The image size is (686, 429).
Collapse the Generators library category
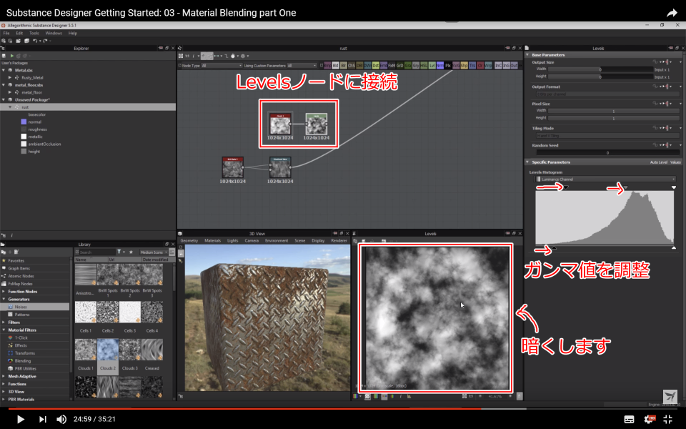tap(4, 299)
